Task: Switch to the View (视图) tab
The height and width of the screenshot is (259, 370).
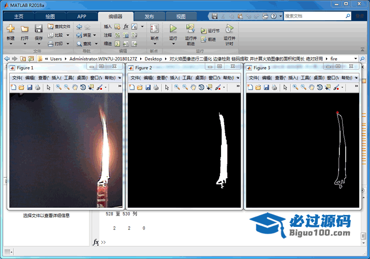Action: click(181, 17)
